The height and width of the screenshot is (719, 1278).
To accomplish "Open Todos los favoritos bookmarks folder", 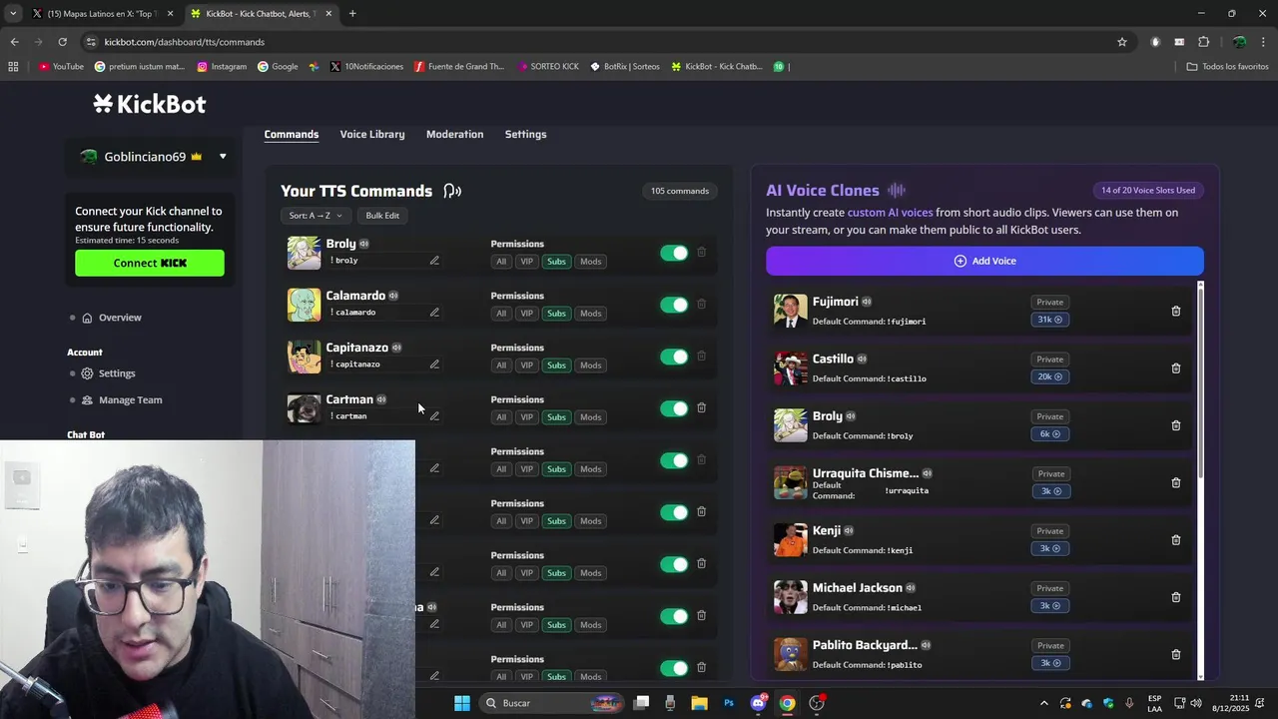I will pos(1227,67).
